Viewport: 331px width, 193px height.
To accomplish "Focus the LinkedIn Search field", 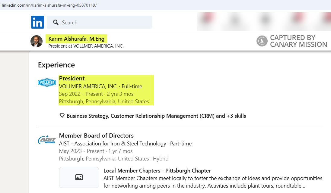I will point(103,22).
